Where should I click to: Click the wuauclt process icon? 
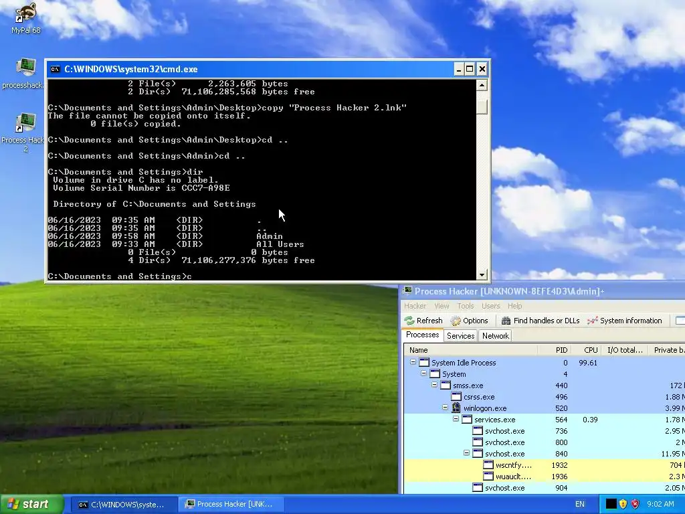(488, 477)
